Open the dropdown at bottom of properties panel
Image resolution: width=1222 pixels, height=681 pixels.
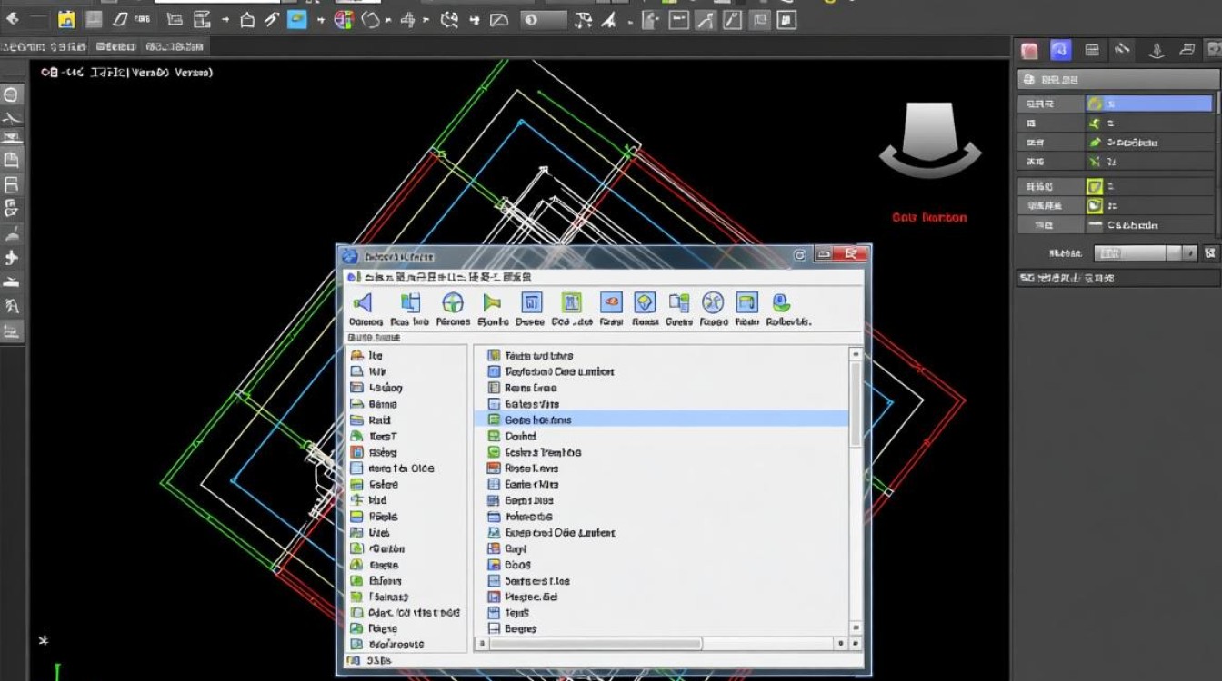tap(1144, 253)
